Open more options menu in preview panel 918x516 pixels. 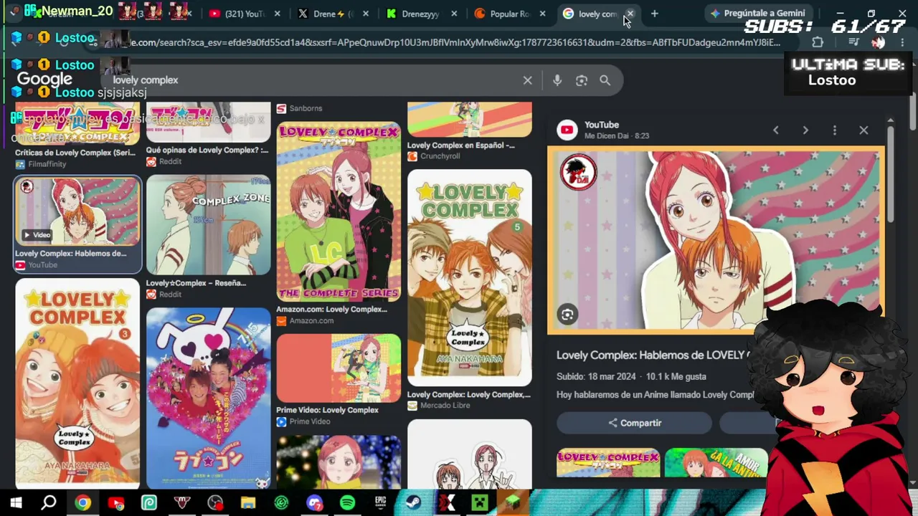tap(835, 130)
